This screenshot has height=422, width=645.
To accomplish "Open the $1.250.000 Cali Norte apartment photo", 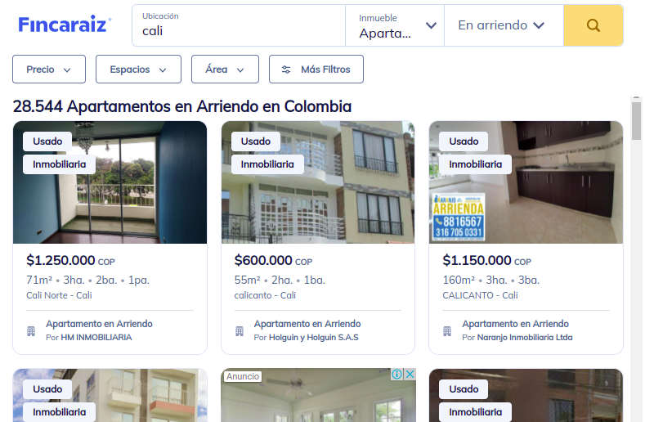I will (110, 182).
